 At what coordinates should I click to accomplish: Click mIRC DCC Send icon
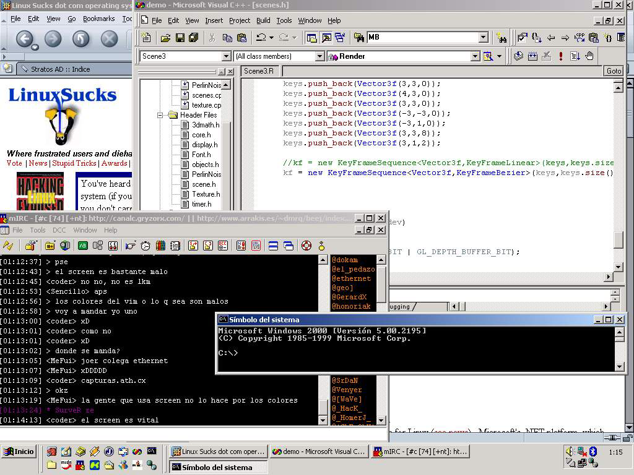193,246
